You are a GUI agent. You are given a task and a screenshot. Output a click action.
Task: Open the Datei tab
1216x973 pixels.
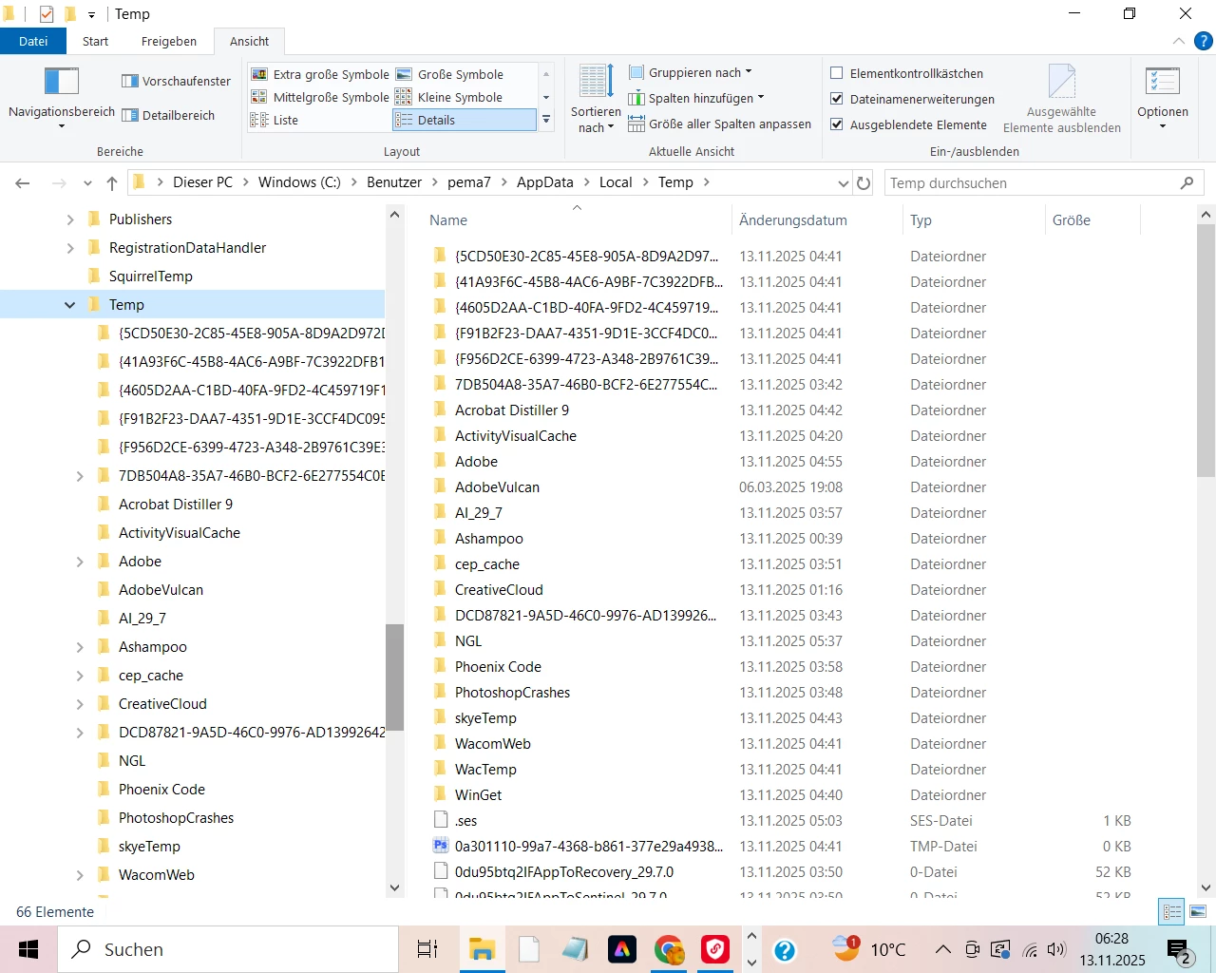pos(33,41)
